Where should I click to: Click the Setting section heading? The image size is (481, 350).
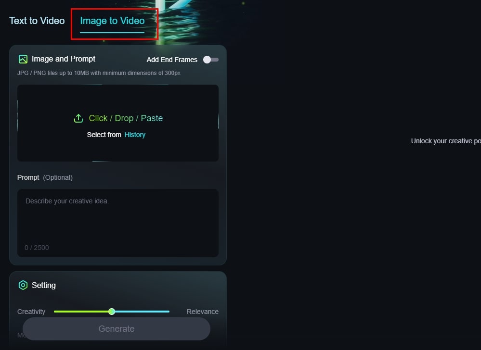pos(43,285)
